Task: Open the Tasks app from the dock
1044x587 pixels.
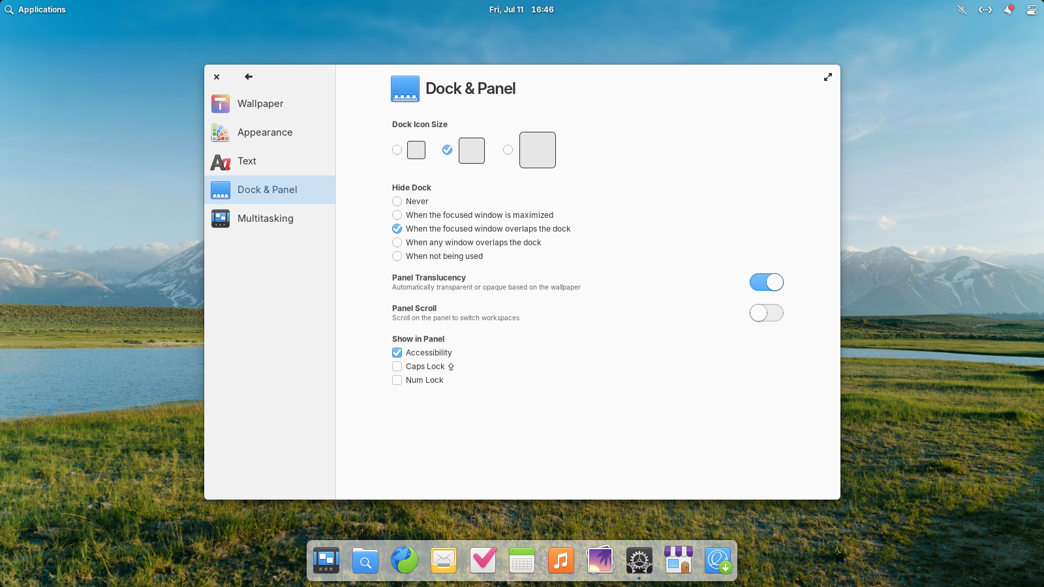Action: [483, 560]
